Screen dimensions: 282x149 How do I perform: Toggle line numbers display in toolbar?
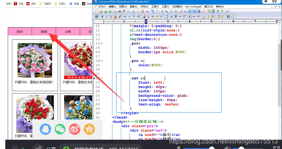pyautogui.click(x=199, y=11)
